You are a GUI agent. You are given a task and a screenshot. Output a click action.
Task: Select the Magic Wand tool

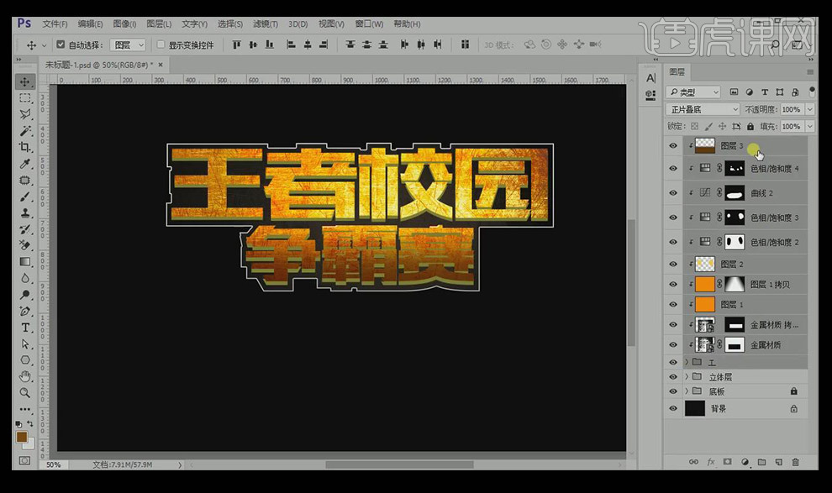[25, 131]
